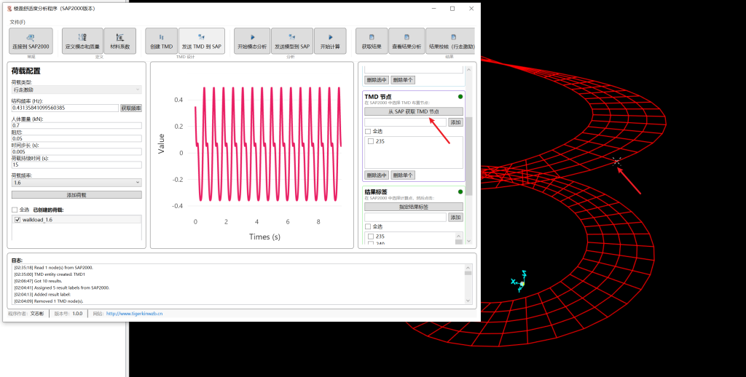Click log entry 'TMD entity created: TMD1'

pyautogui.click(x=50, y=274)
